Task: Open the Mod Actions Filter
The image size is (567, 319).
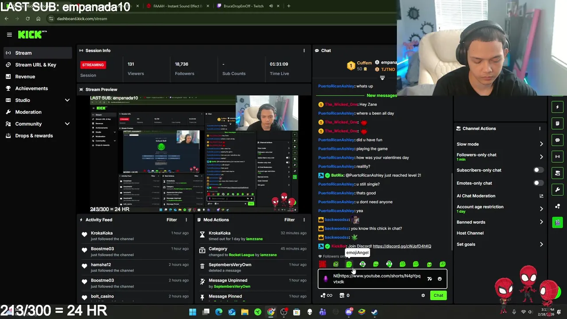Action: 289,220
